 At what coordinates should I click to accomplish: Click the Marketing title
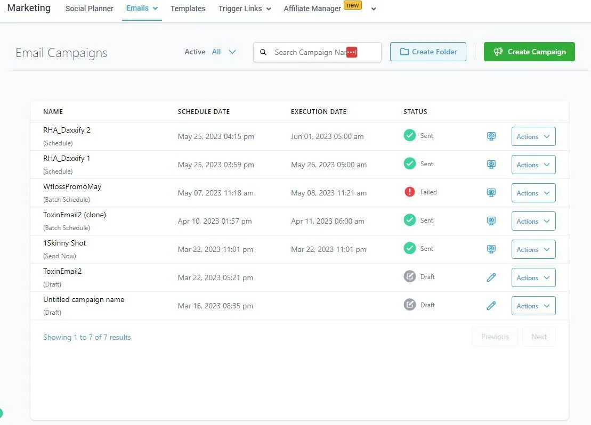29,8
